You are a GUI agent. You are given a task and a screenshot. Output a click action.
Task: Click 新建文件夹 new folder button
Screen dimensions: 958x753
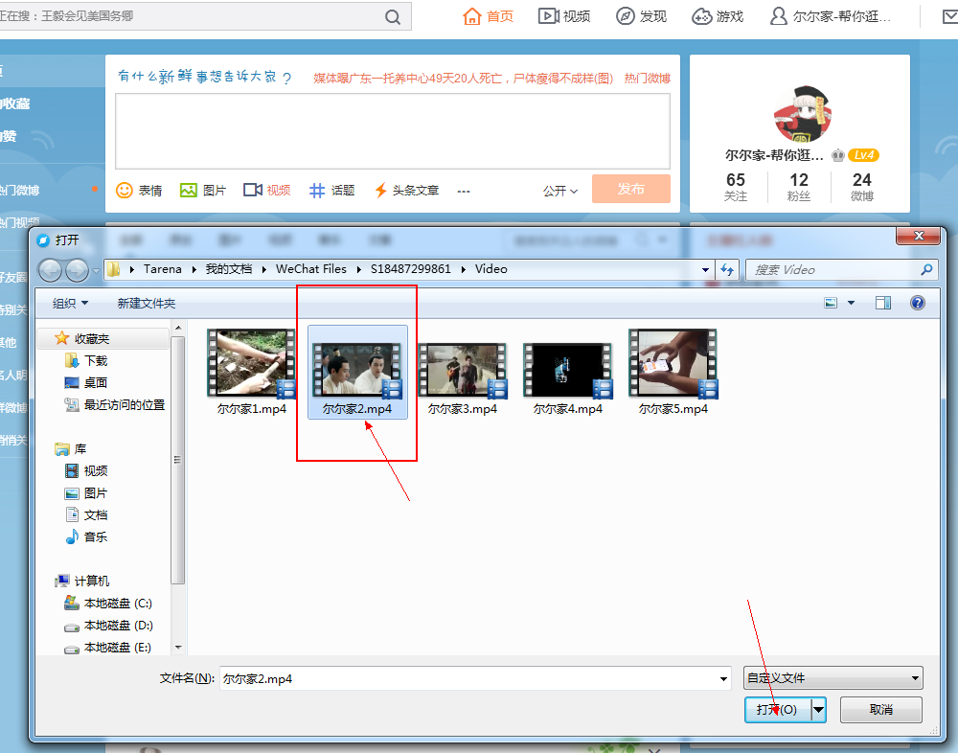(147, 303)
